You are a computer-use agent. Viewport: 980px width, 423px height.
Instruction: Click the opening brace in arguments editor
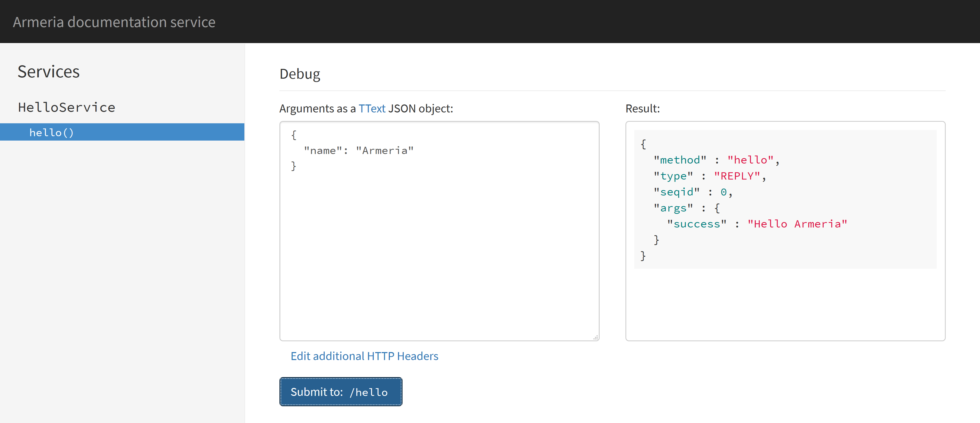click(x=294, y=135)
